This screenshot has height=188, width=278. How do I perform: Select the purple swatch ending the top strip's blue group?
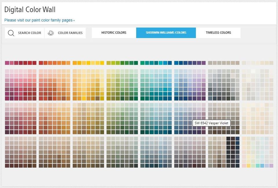click(204, 63)
